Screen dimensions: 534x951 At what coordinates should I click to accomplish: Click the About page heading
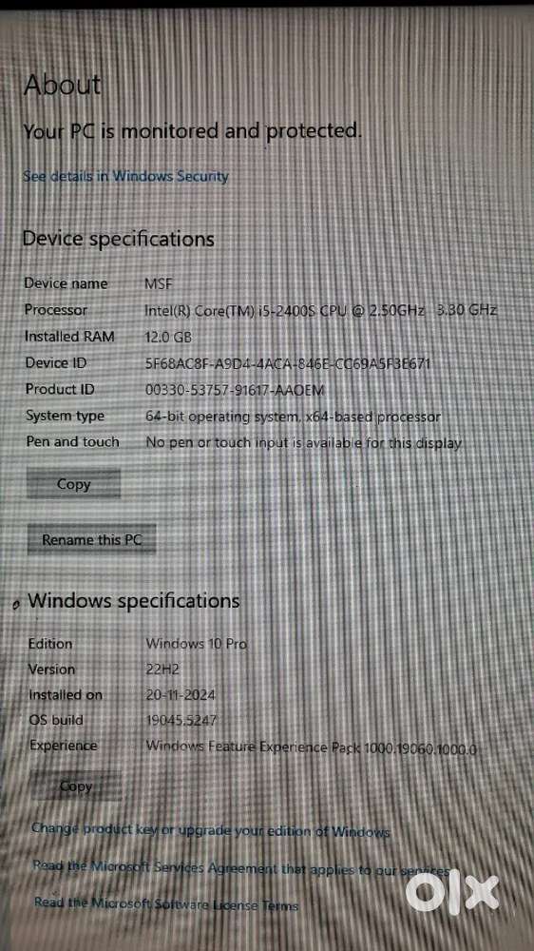tap(62, 85)
